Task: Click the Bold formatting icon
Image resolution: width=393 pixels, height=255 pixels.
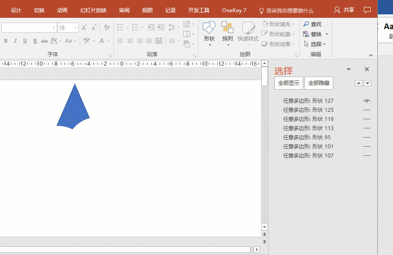Action: [6, 41]
